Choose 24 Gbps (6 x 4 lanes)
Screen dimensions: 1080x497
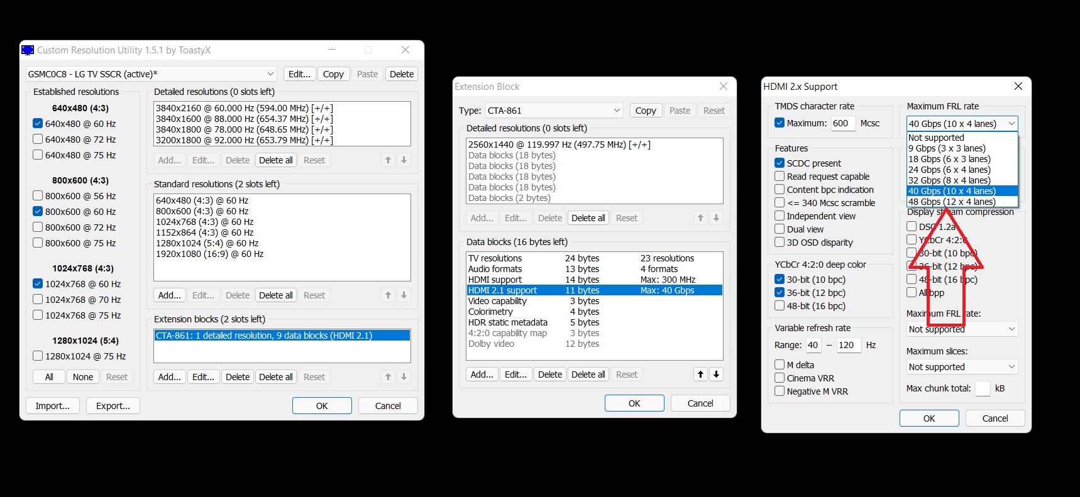click(x=962, y=170)
